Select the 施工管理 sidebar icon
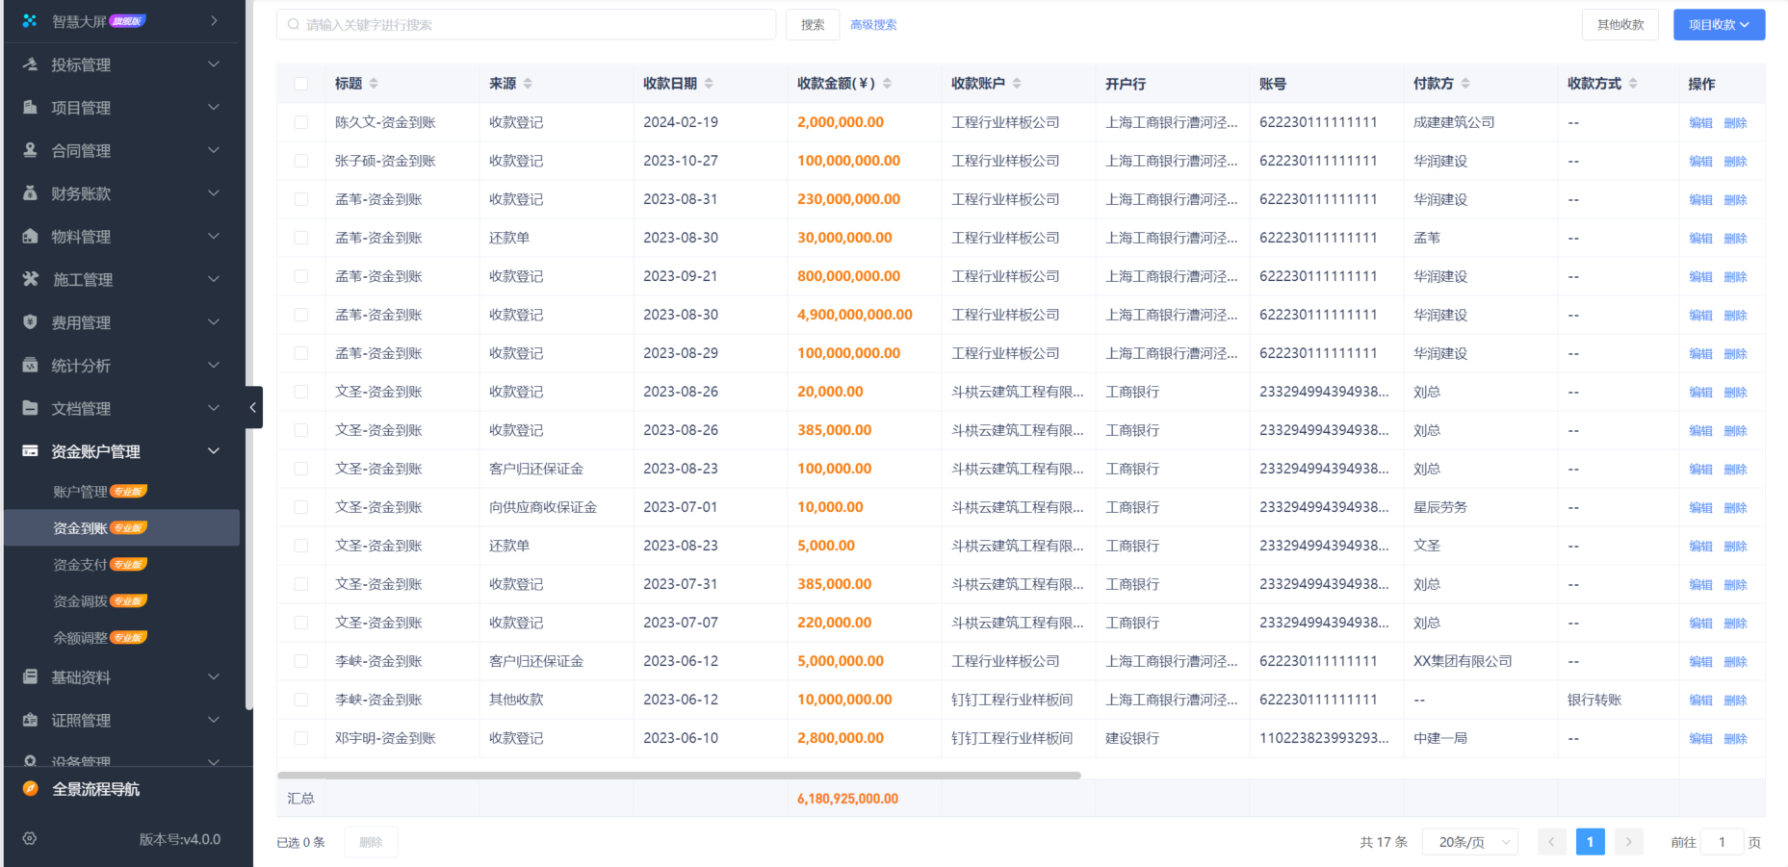This screenshot has width=1788, height=867. coord(29,279)
